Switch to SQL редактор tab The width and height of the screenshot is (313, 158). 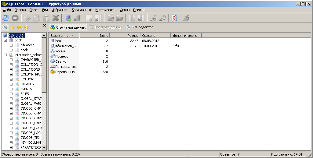point(140,27)
